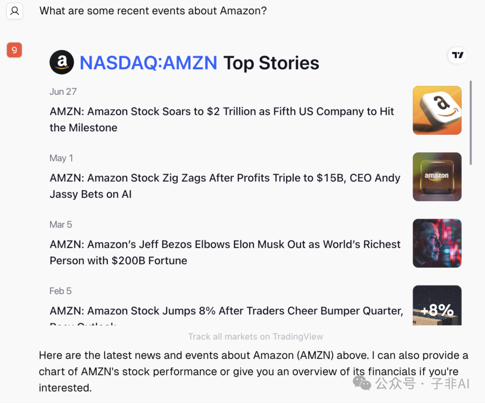Open the TradingView logo button
This screenshot has width=485, height=403.
(x=458, y=55)
